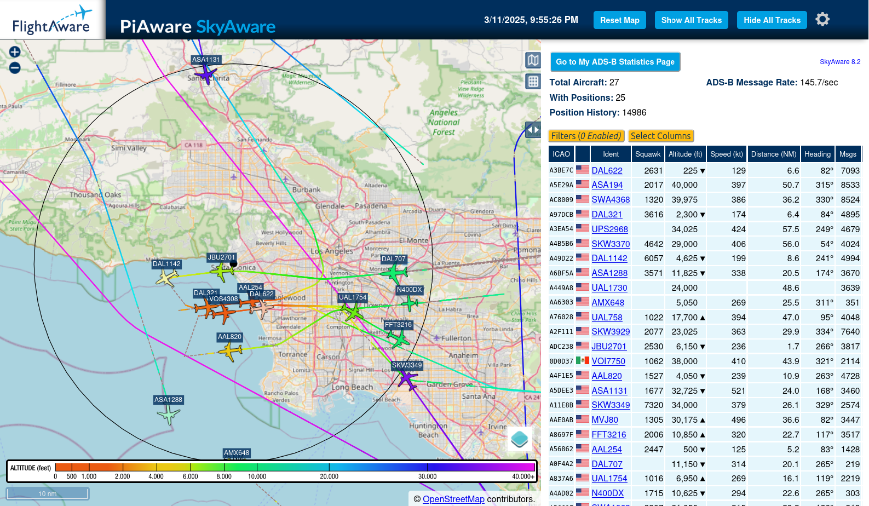
Task: Open the map layers switcher icon
Action: pyautogui.click(x=533, y=60)
